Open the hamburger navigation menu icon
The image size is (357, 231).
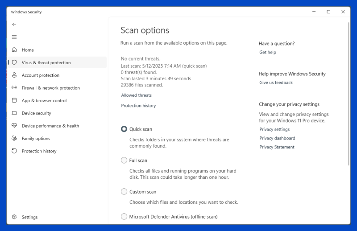[14, 37]
